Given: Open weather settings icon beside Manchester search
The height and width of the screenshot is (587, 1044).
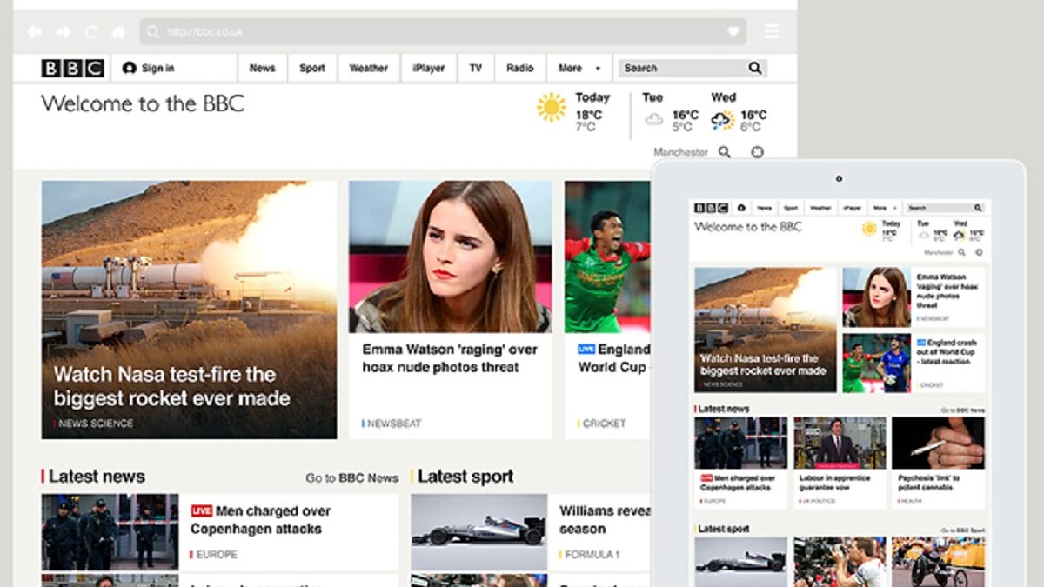Looking at the screenshot, I should (757, 152).
